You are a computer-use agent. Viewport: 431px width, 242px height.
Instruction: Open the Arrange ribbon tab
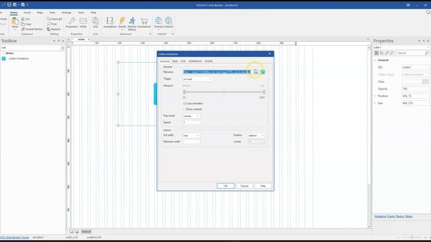(66, 13)
